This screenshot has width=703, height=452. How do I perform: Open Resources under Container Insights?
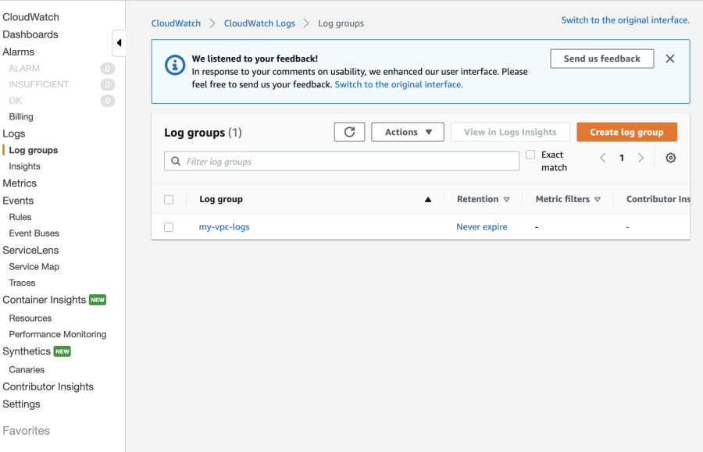pyautogui.click(x=30, y=318)
